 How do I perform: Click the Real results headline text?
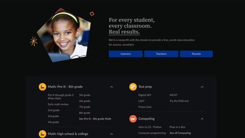124,32
